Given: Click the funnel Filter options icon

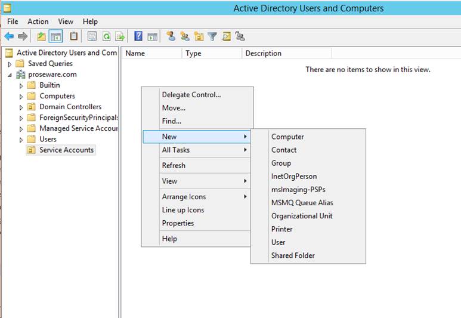Looking at the screenshot, I should coord(212,36).
